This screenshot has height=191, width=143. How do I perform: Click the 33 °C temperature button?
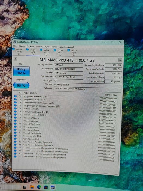22,85
